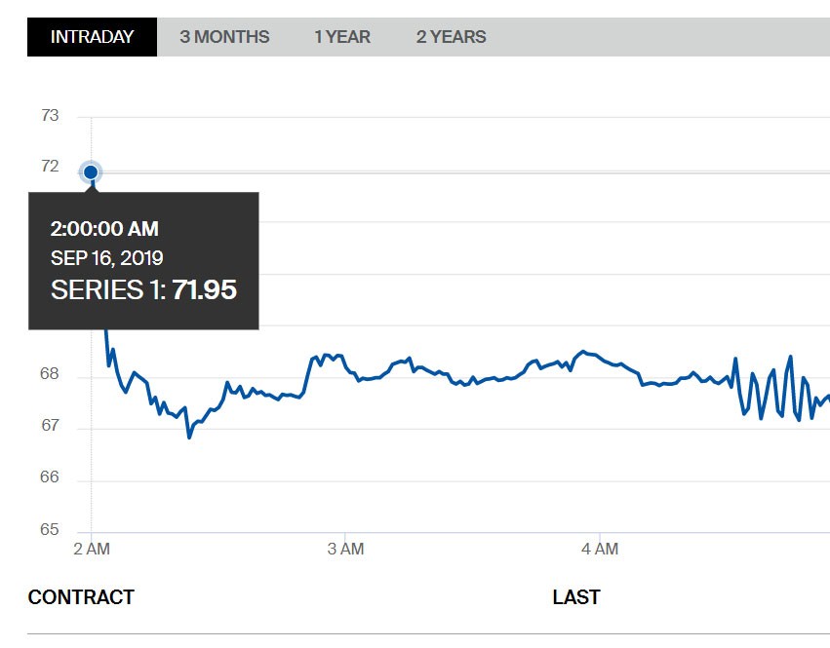This screenshot has height=648, width=830.
Task: Click the line's lowest dip below 67
Action: [x=189, y=437]
